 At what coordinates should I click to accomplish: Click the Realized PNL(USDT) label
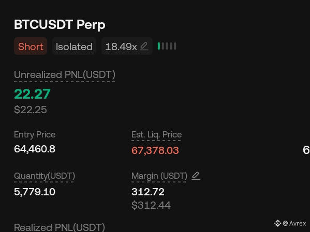point(60,227)
